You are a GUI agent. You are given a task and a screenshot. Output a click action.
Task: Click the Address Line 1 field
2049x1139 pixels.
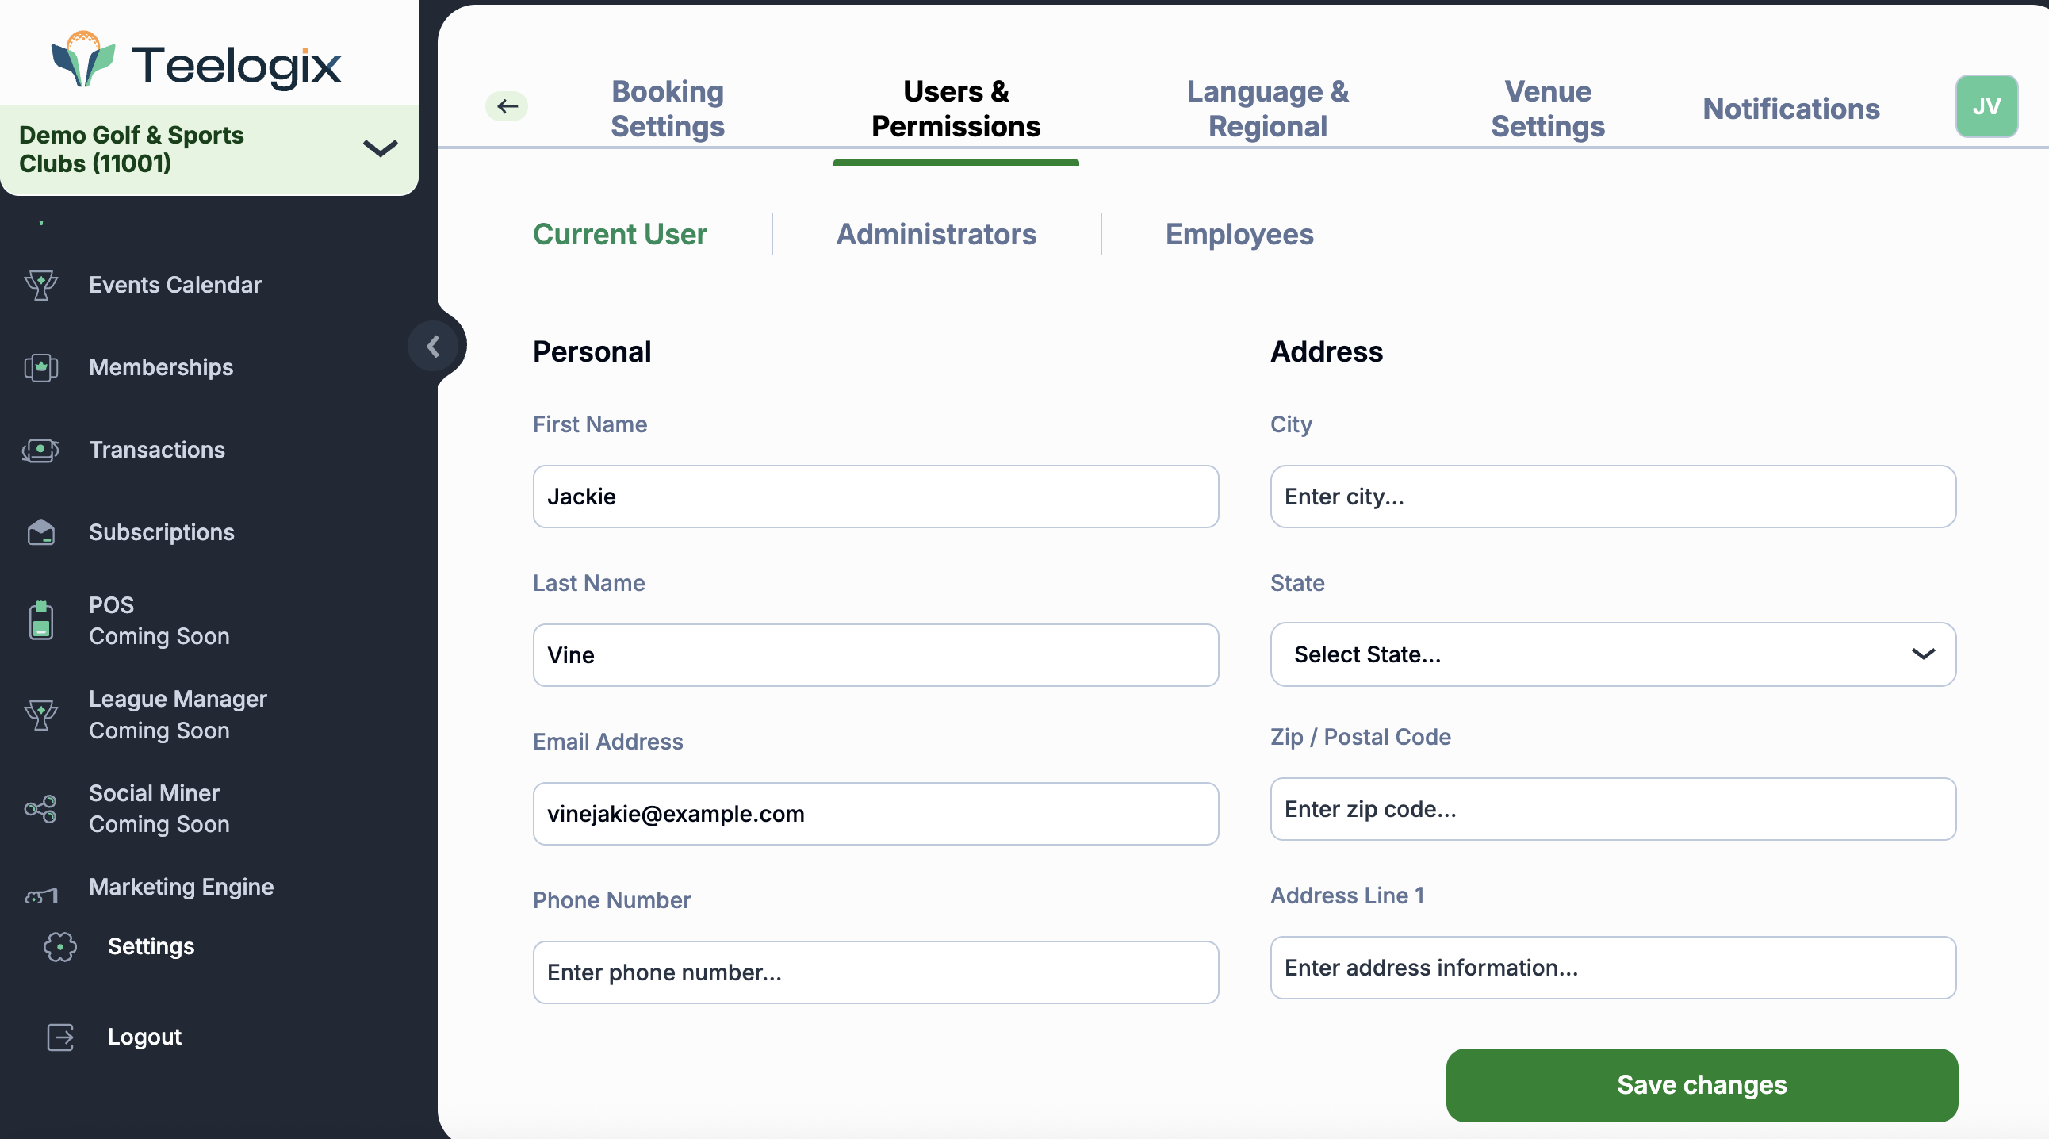[x=1612, y=967]
